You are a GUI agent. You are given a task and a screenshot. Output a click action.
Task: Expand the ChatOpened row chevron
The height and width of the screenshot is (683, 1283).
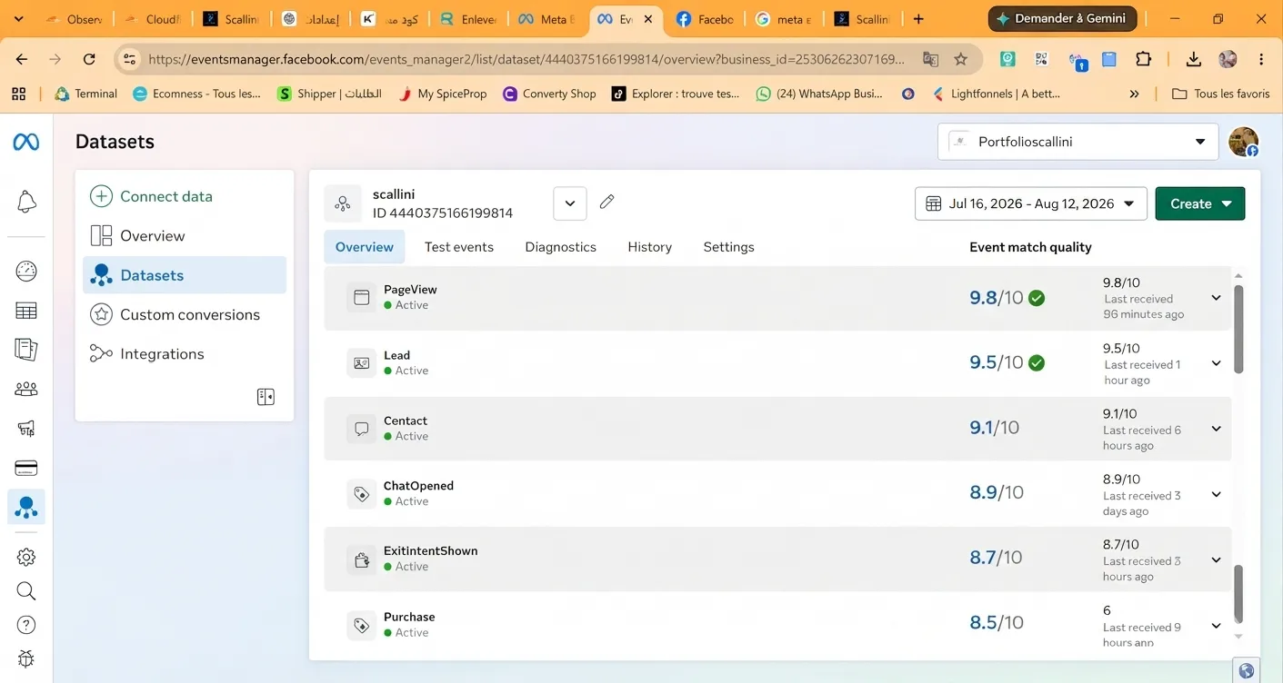(1216, 494)
